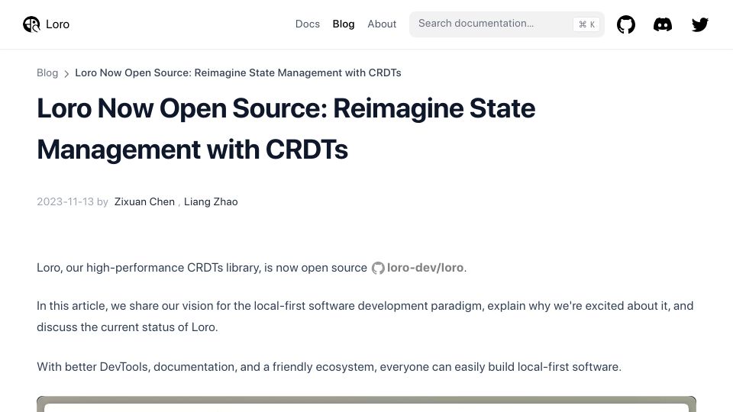The image size is (733, 412).
Task: Click the Loro logo icon
Action: (x=31, y=24)
